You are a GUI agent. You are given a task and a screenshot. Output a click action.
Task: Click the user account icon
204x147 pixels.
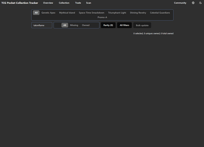point(200,3)
